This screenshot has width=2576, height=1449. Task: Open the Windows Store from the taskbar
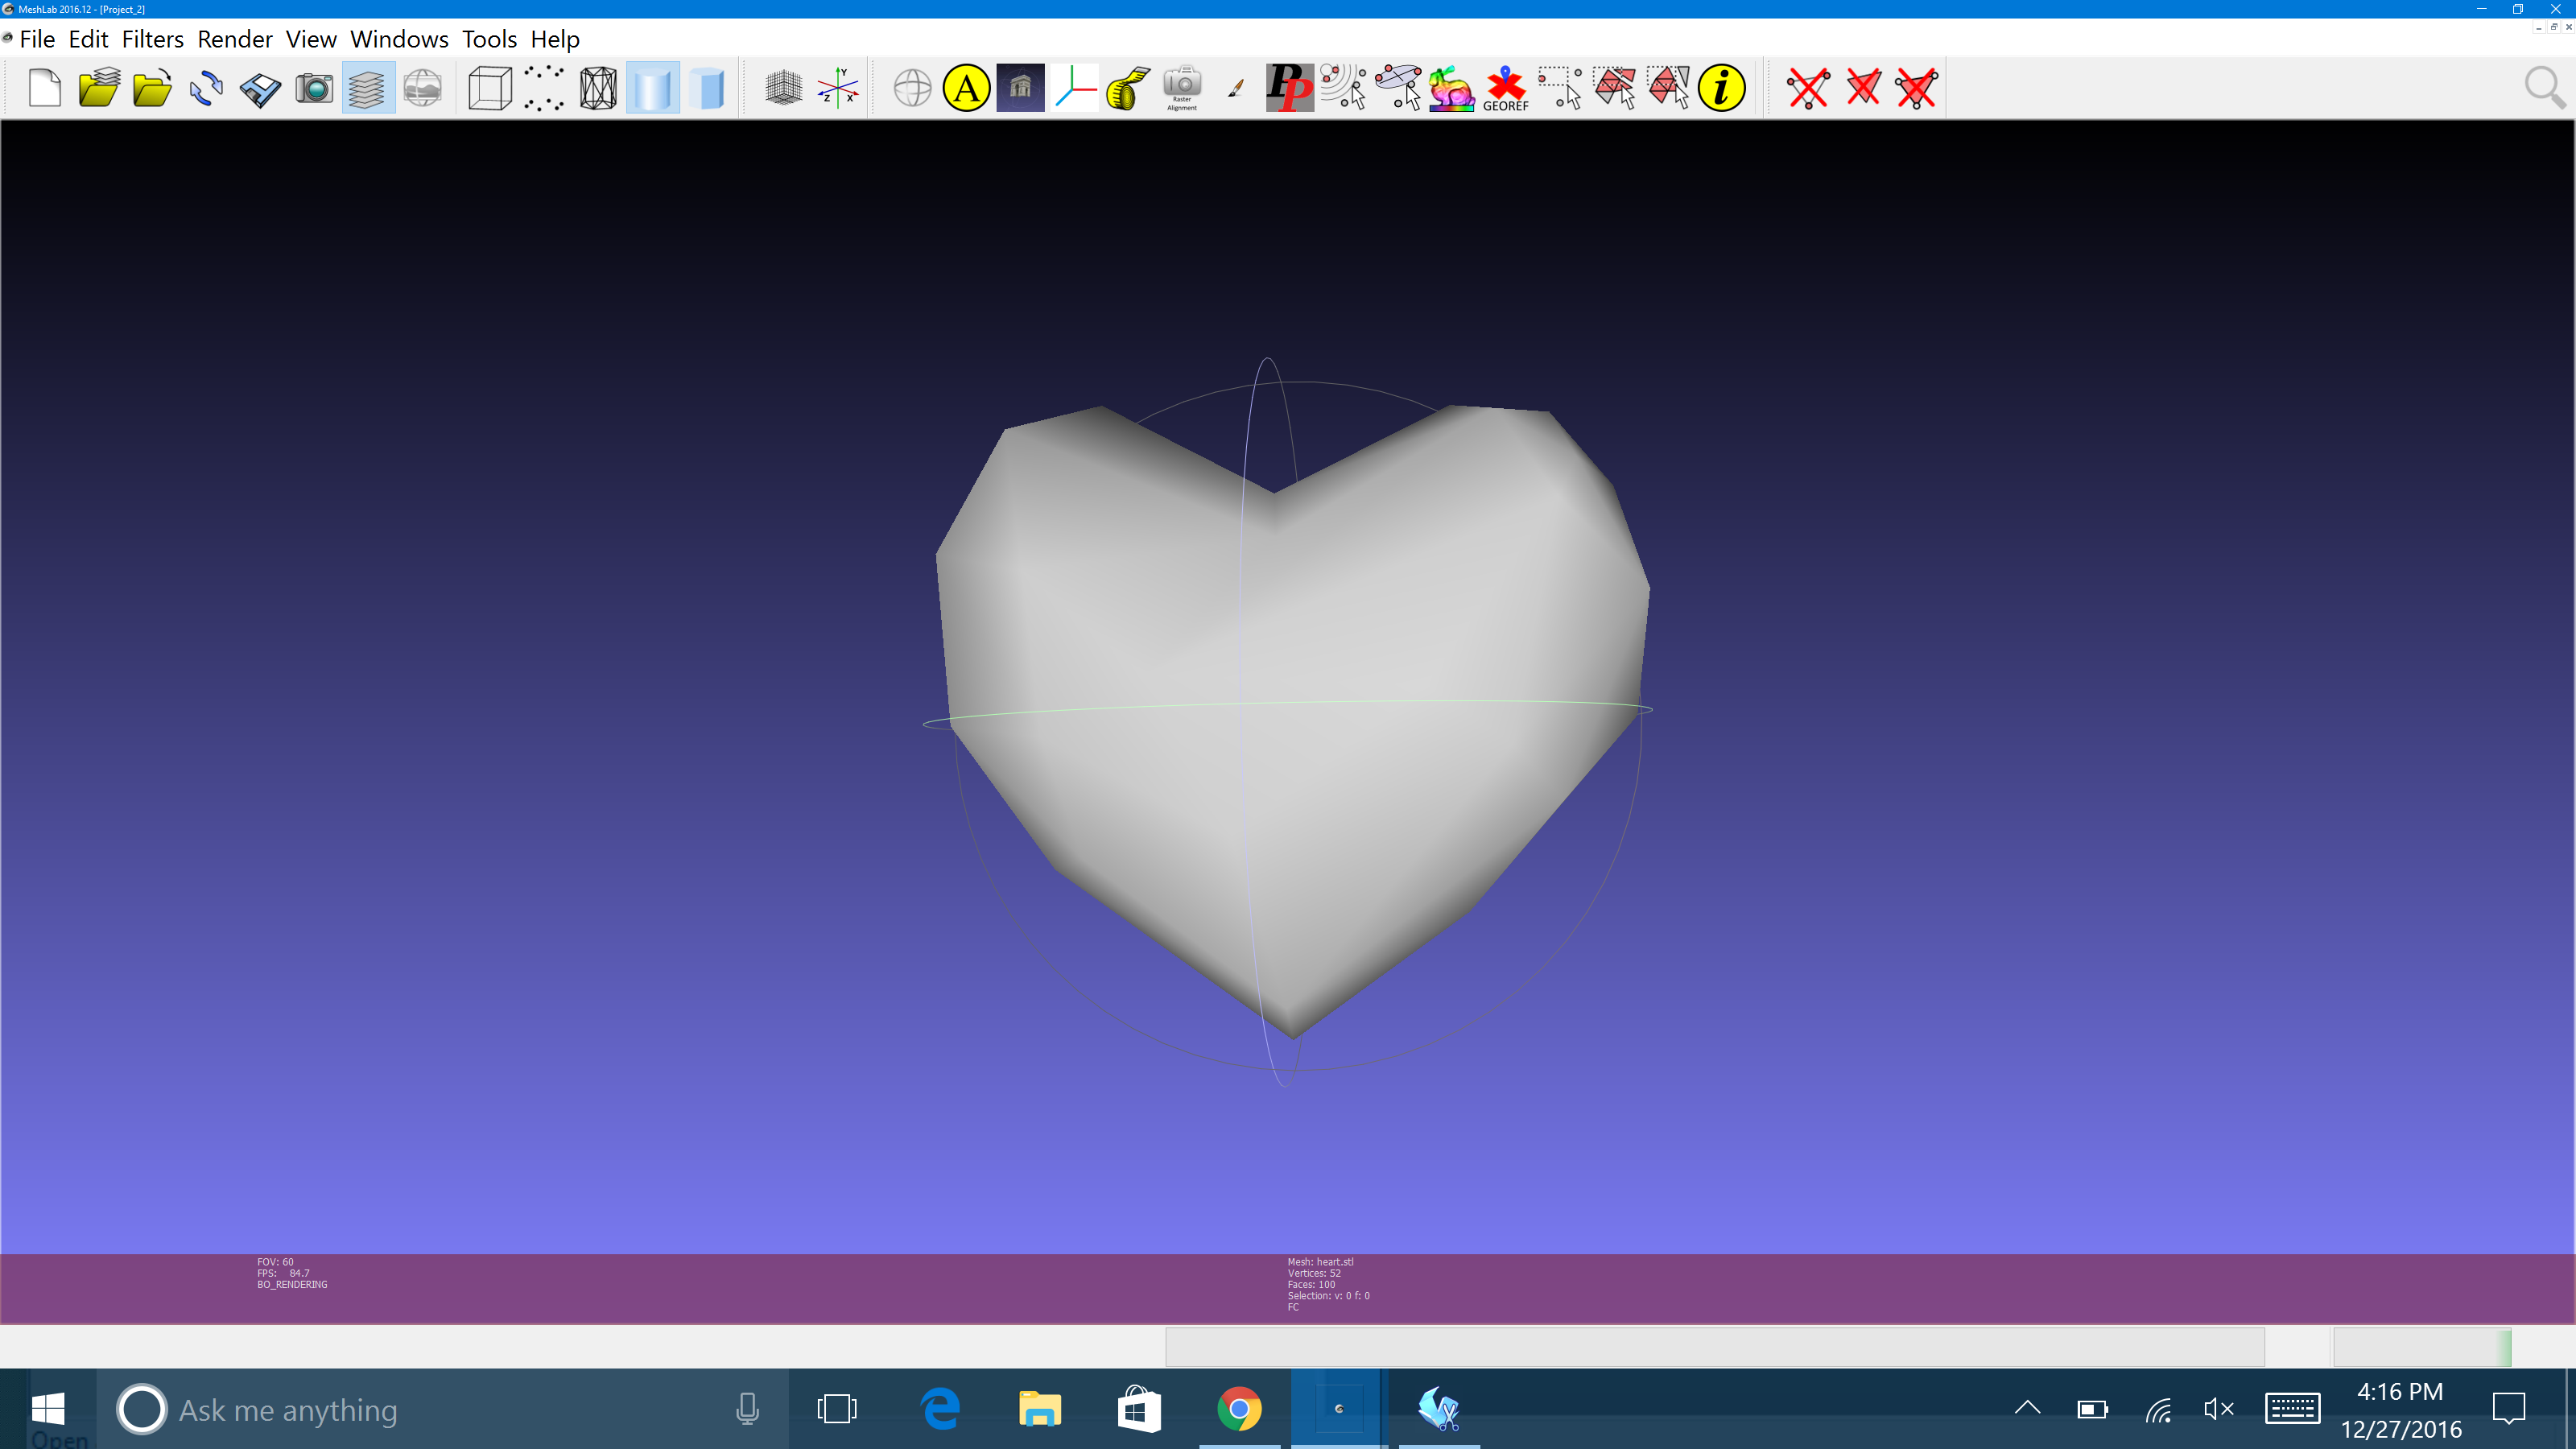(x=1139, y=1409)
